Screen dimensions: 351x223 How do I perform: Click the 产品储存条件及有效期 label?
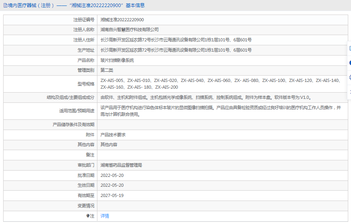pyautogui.click(x=73, y=125)
